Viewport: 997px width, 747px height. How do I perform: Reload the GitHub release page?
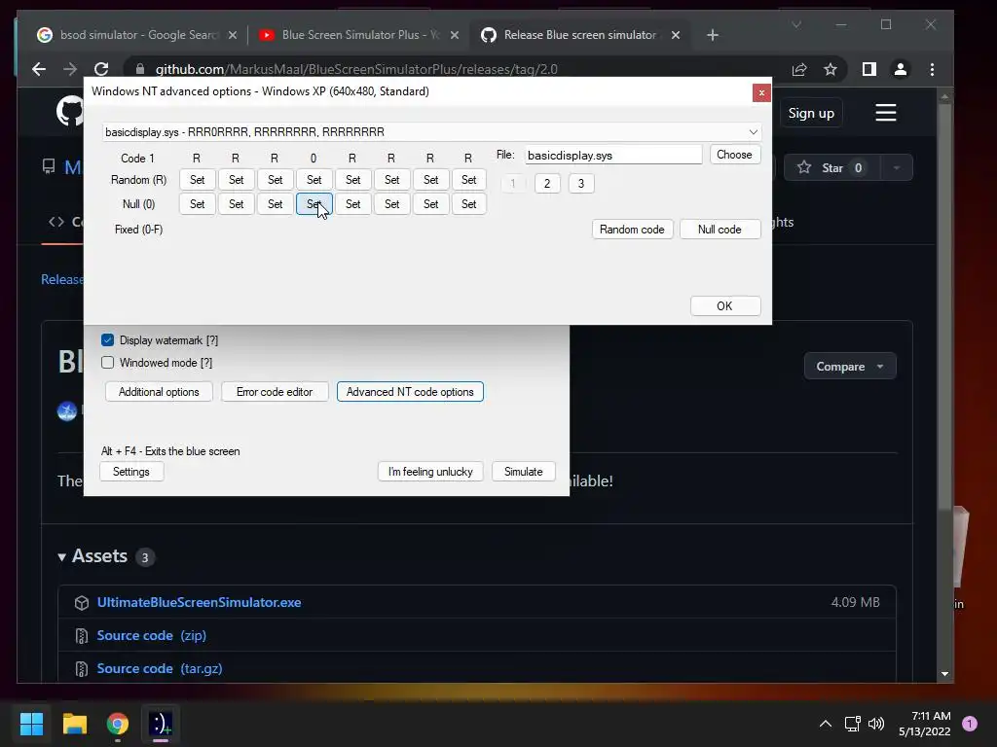101,69
